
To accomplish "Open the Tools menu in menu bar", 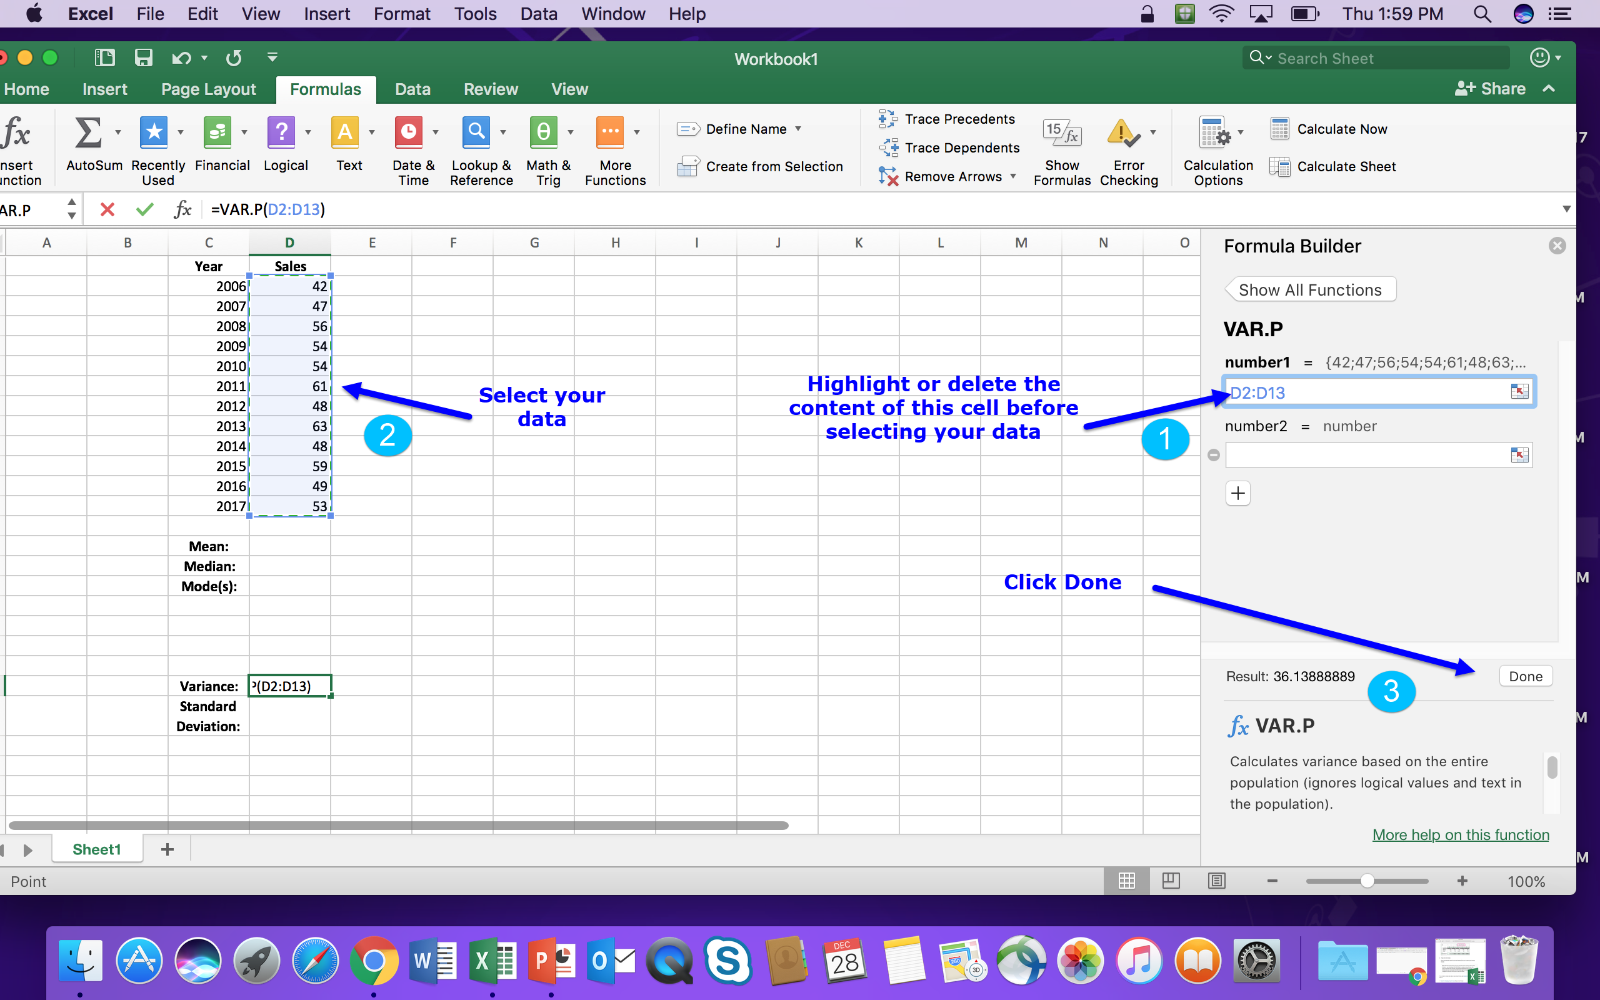I will tap(475, 14).
